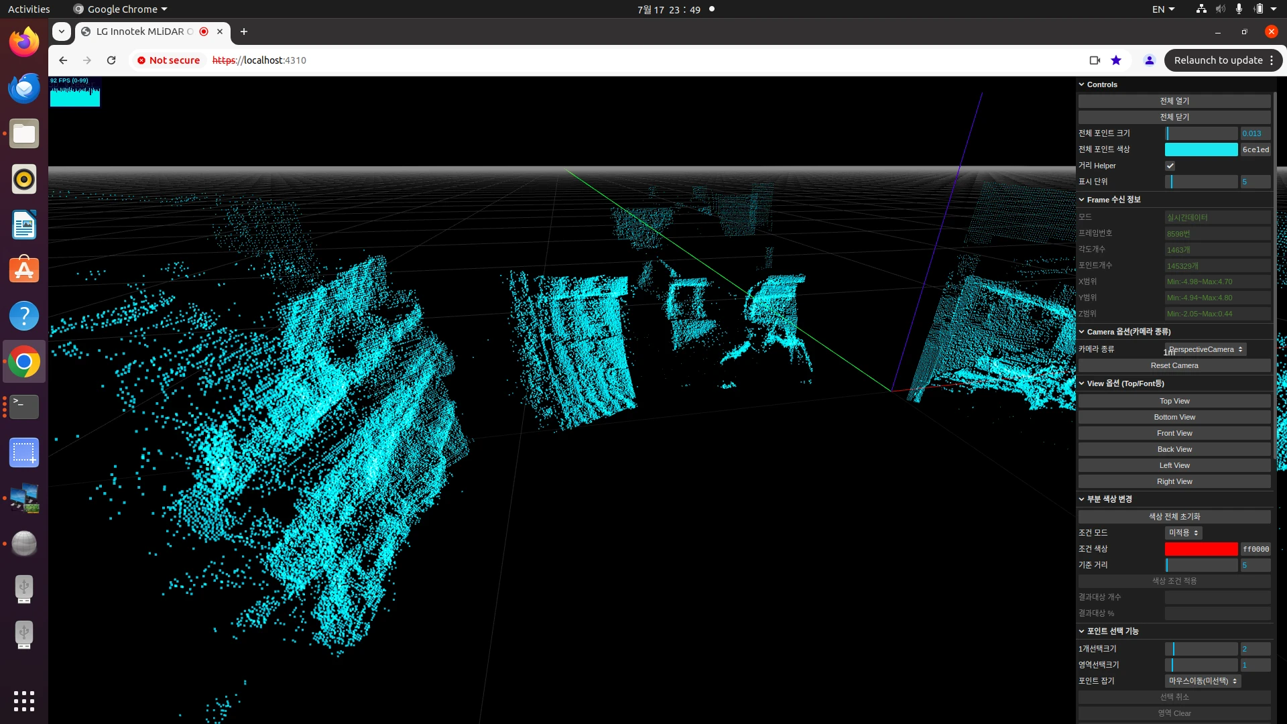
Task: Open the EN input language menu
Action: click(1163, 9)
